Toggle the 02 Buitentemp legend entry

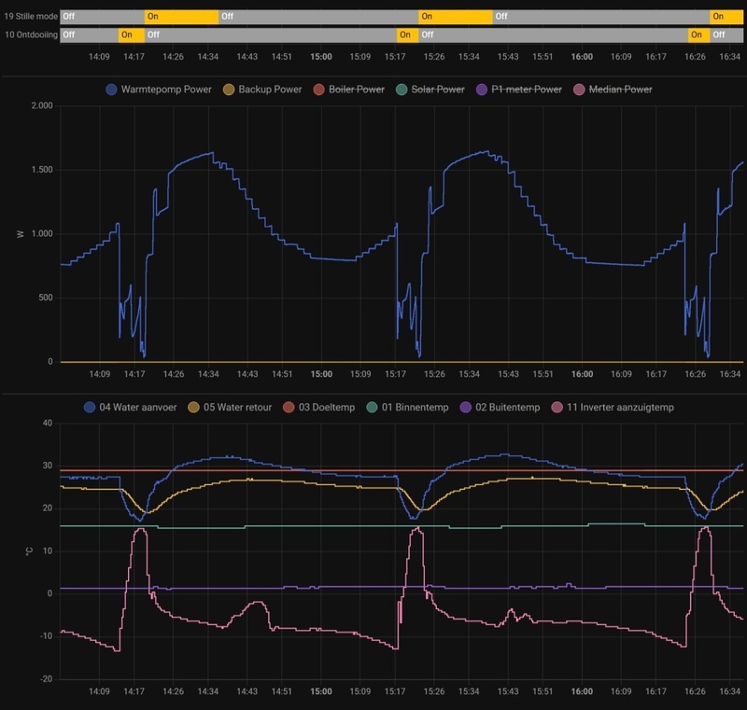tap(500, 408)
